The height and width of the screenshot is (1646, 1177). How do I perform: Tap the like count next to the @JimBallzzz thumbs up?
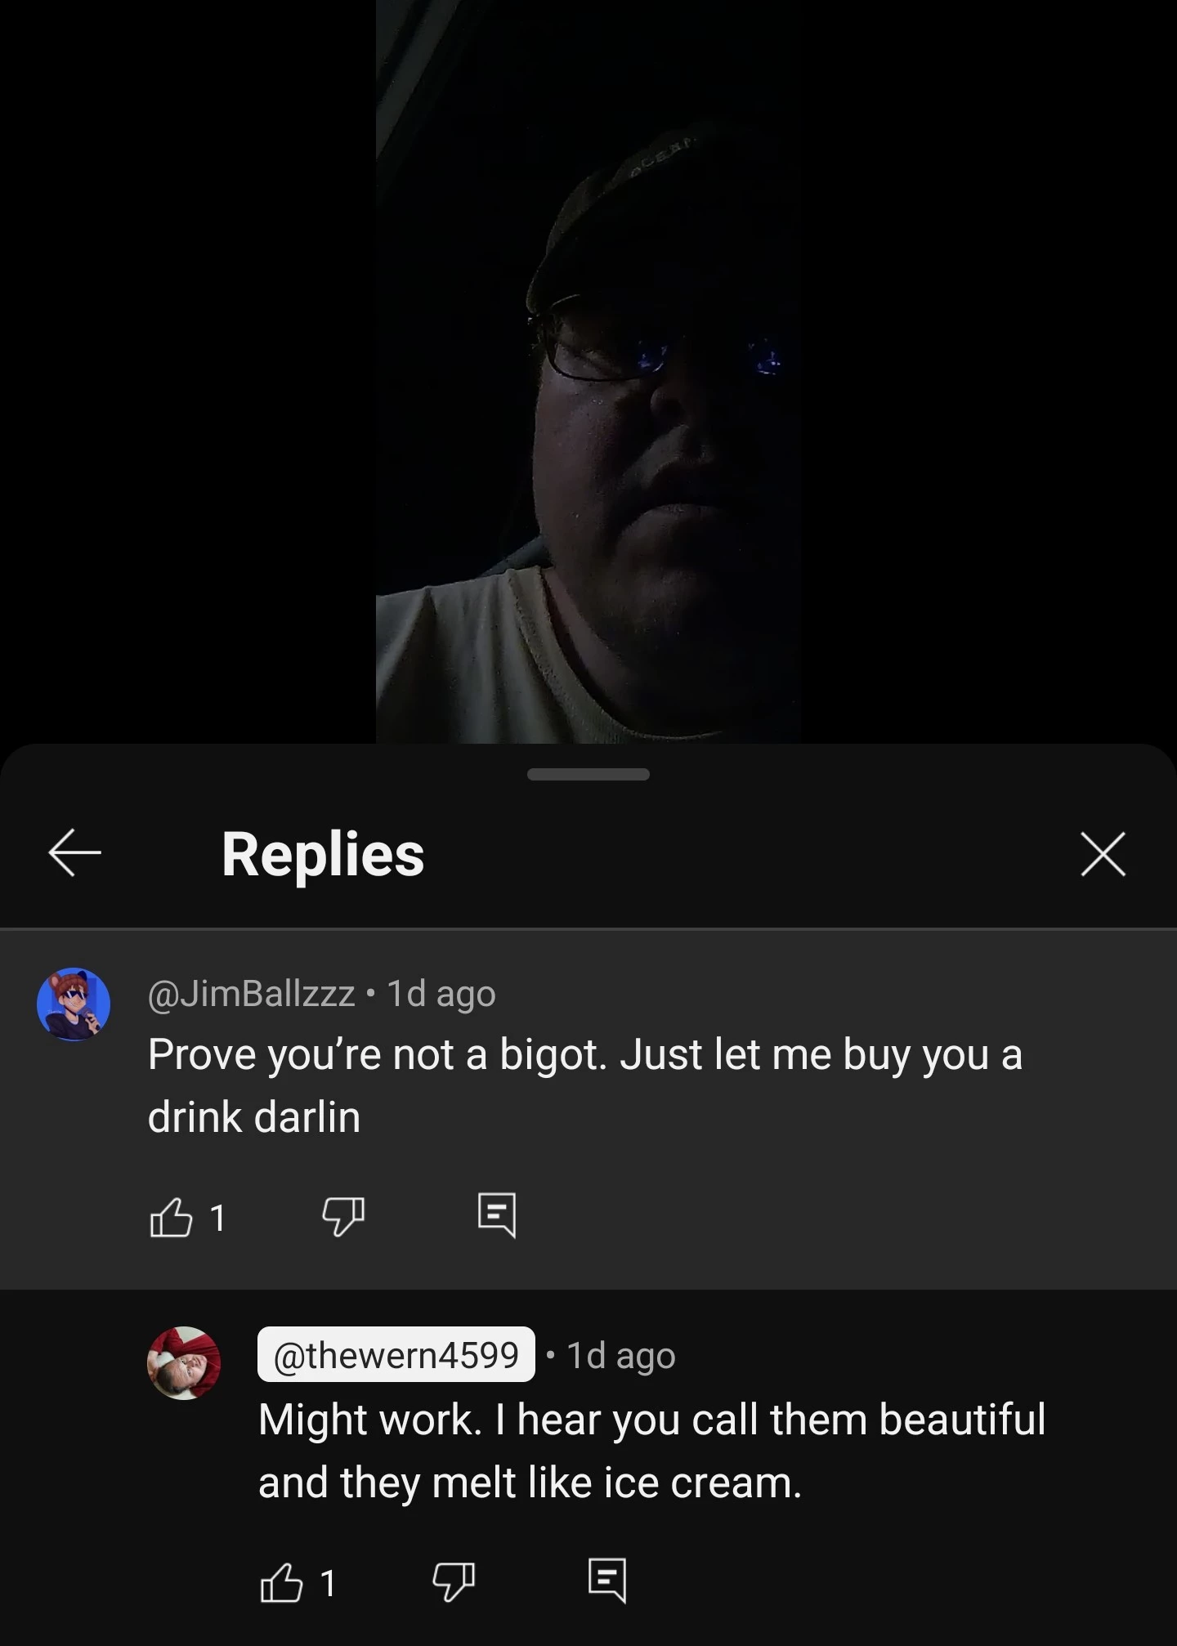[x=217, y=1219]
